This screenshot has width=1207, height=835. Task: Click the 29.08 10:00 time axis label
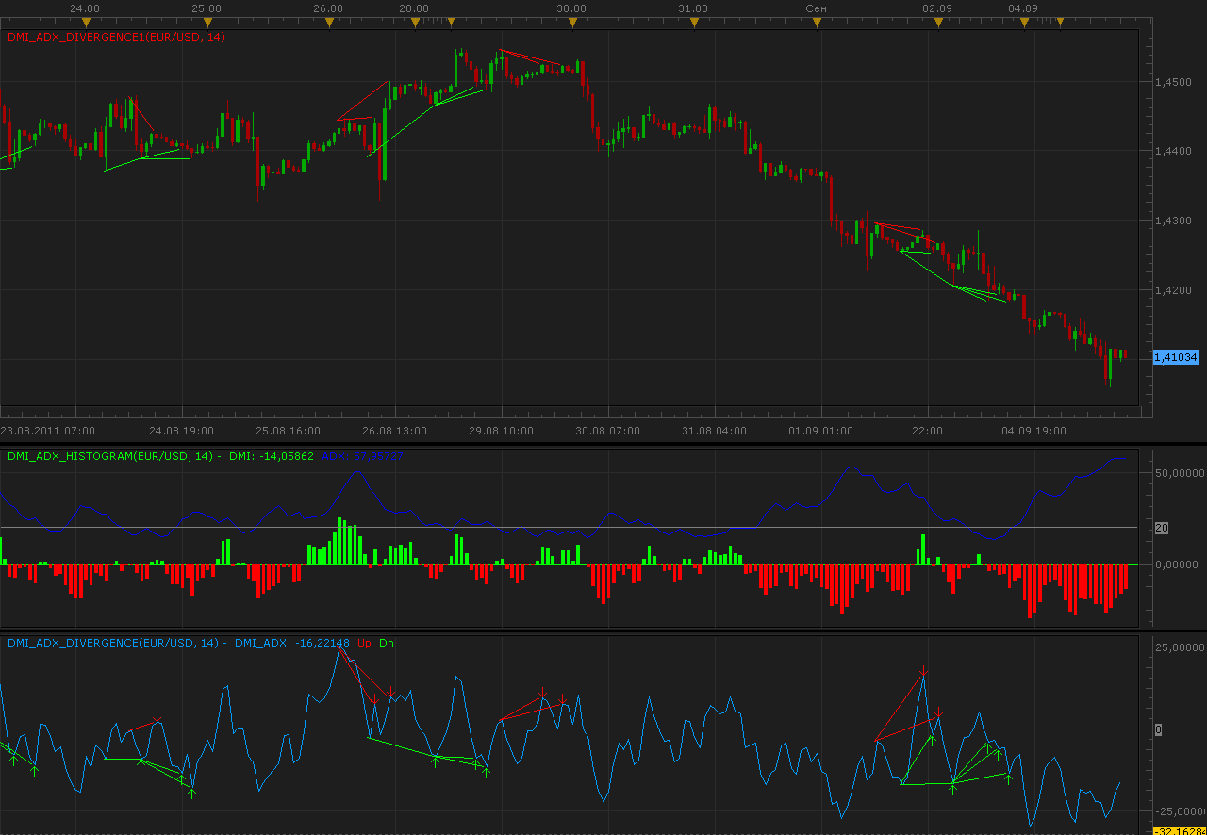(502, 431)
